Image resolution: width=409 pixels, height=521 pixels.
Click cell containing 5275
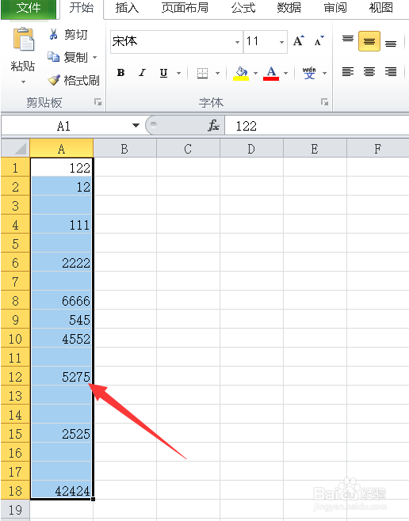(62, 376)
